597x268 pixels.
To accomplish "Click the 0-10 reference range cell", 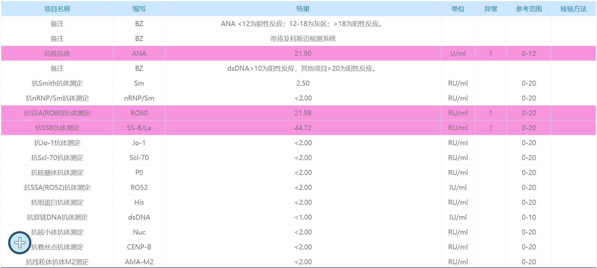I will 529,217.
